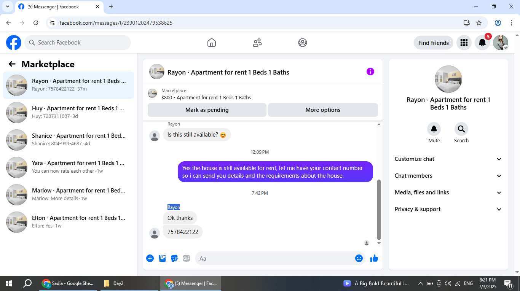Open the Marlow conversation
Screen dimensions: 520x291
[x=69, y=195]
